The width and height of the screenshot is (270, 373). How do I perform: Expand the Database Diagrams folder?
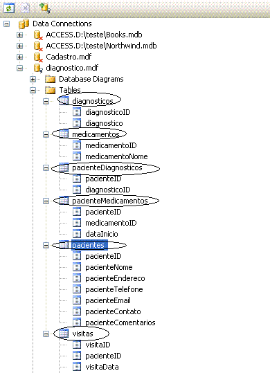(x=33, y=79)
